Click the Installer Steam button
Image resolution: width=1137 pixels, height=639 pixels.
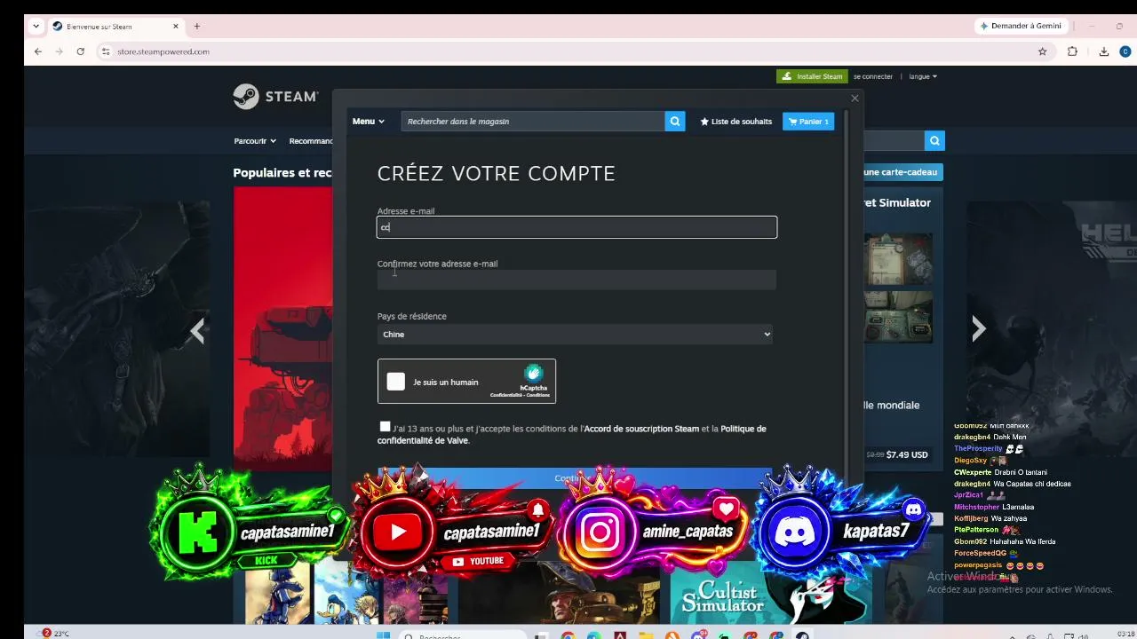point(812,76)
